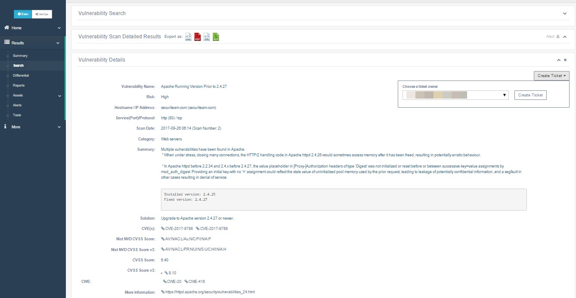The width and height of the screenshot is (576, 298).
Task: Collapse the Vulnerability Details panel
Action: tap(558, 60)
